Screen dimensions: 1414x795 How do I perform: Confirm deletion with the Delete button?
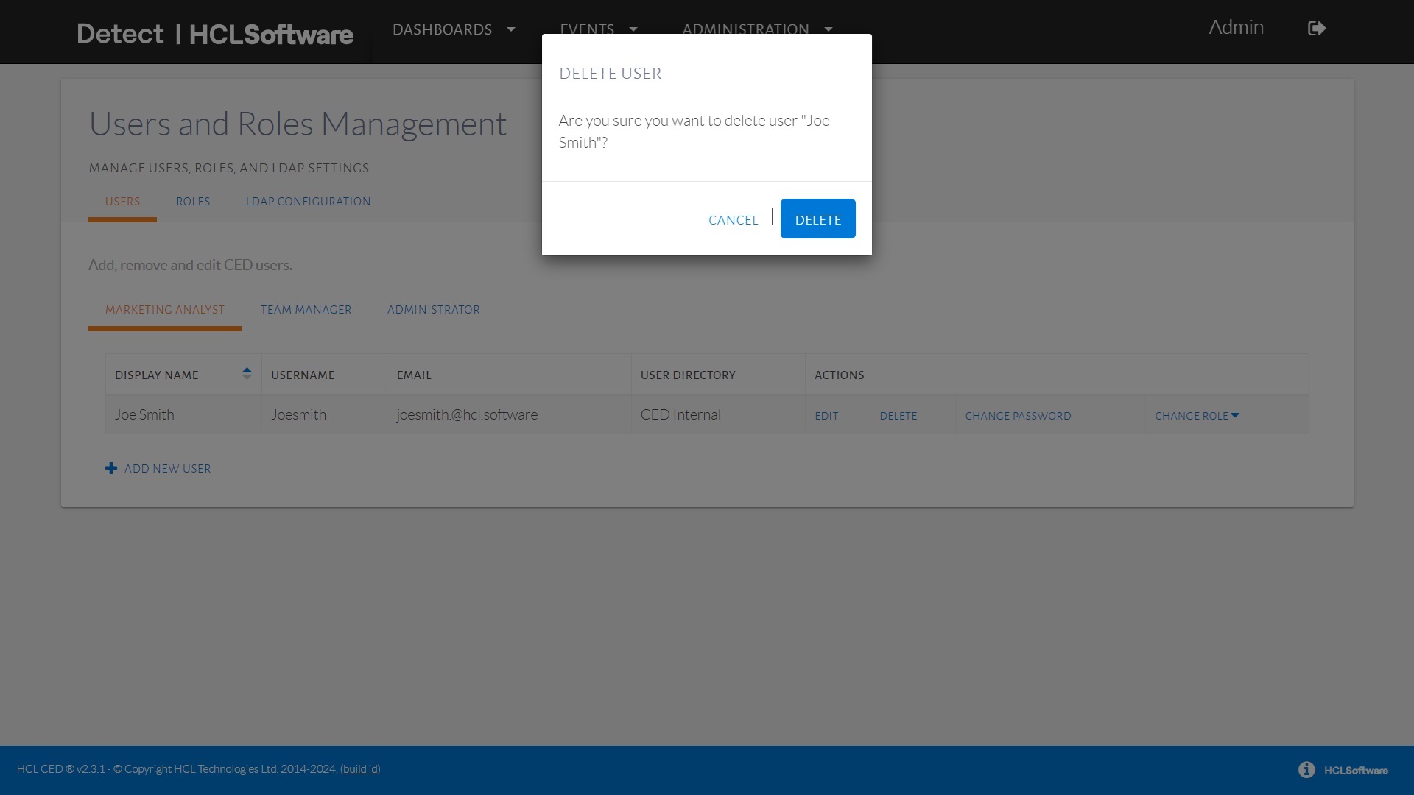point(817,219)
